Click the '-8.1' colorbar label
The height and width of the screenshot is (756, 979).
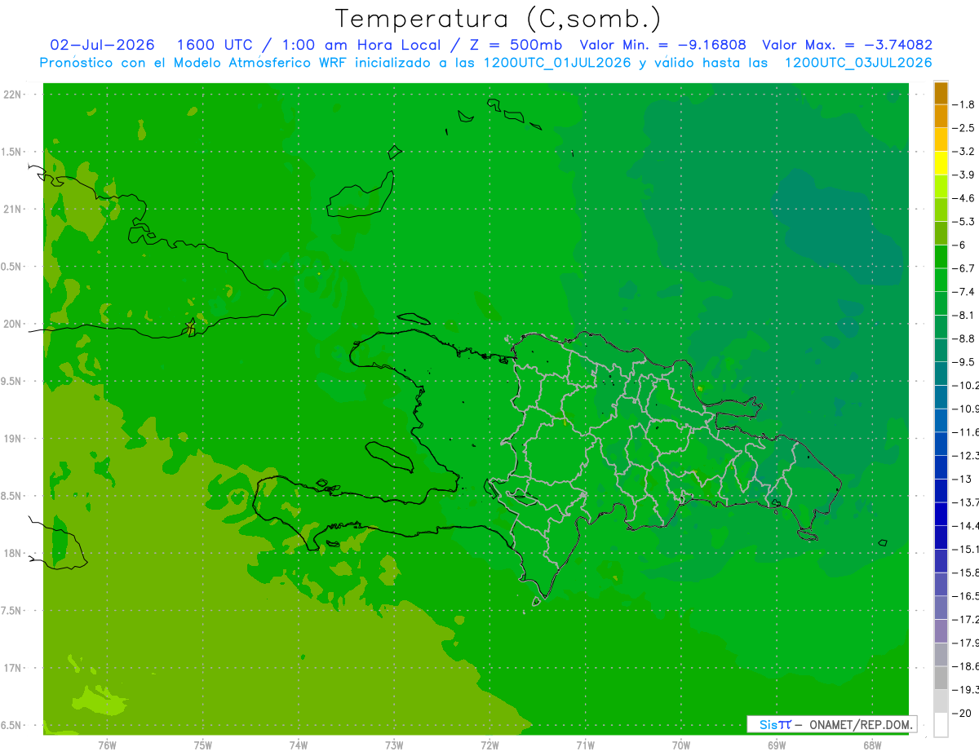point(964,315)
